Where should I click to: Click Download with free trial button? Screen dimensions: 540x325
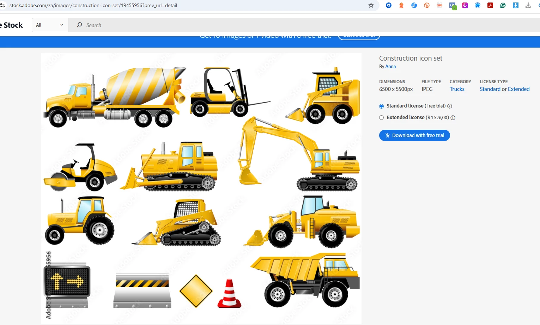pos(414,135)
